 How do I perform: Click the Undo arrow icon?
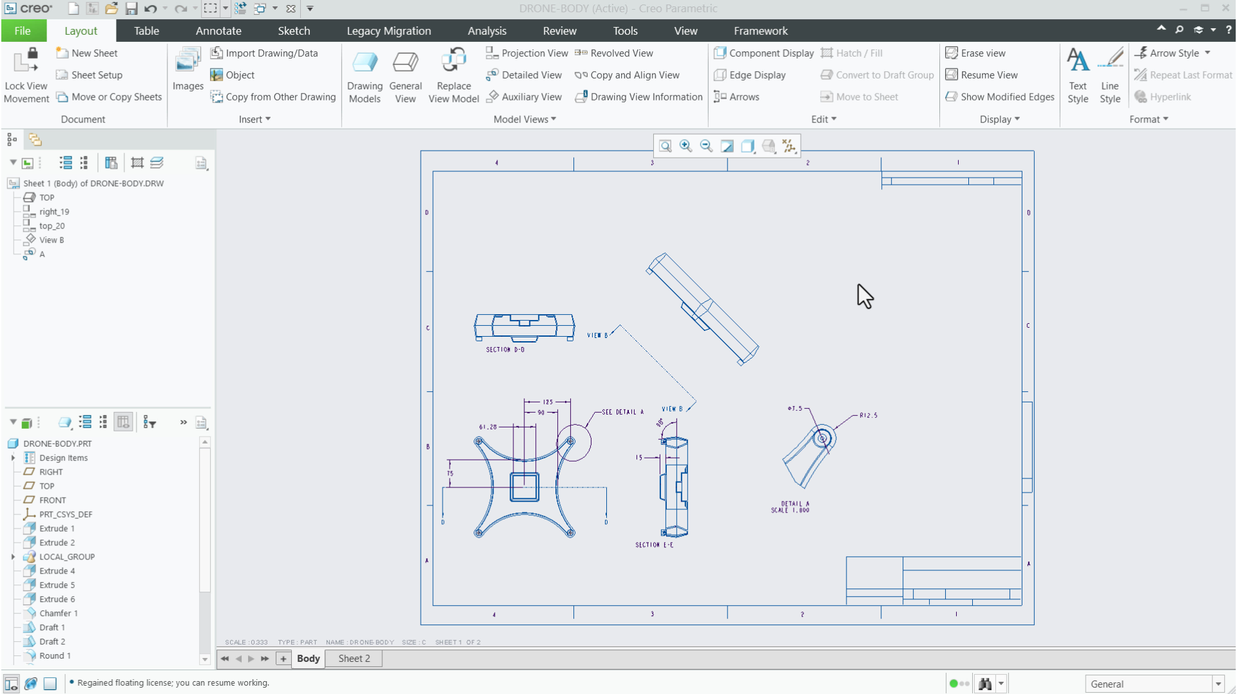click(x=151, y=8)
